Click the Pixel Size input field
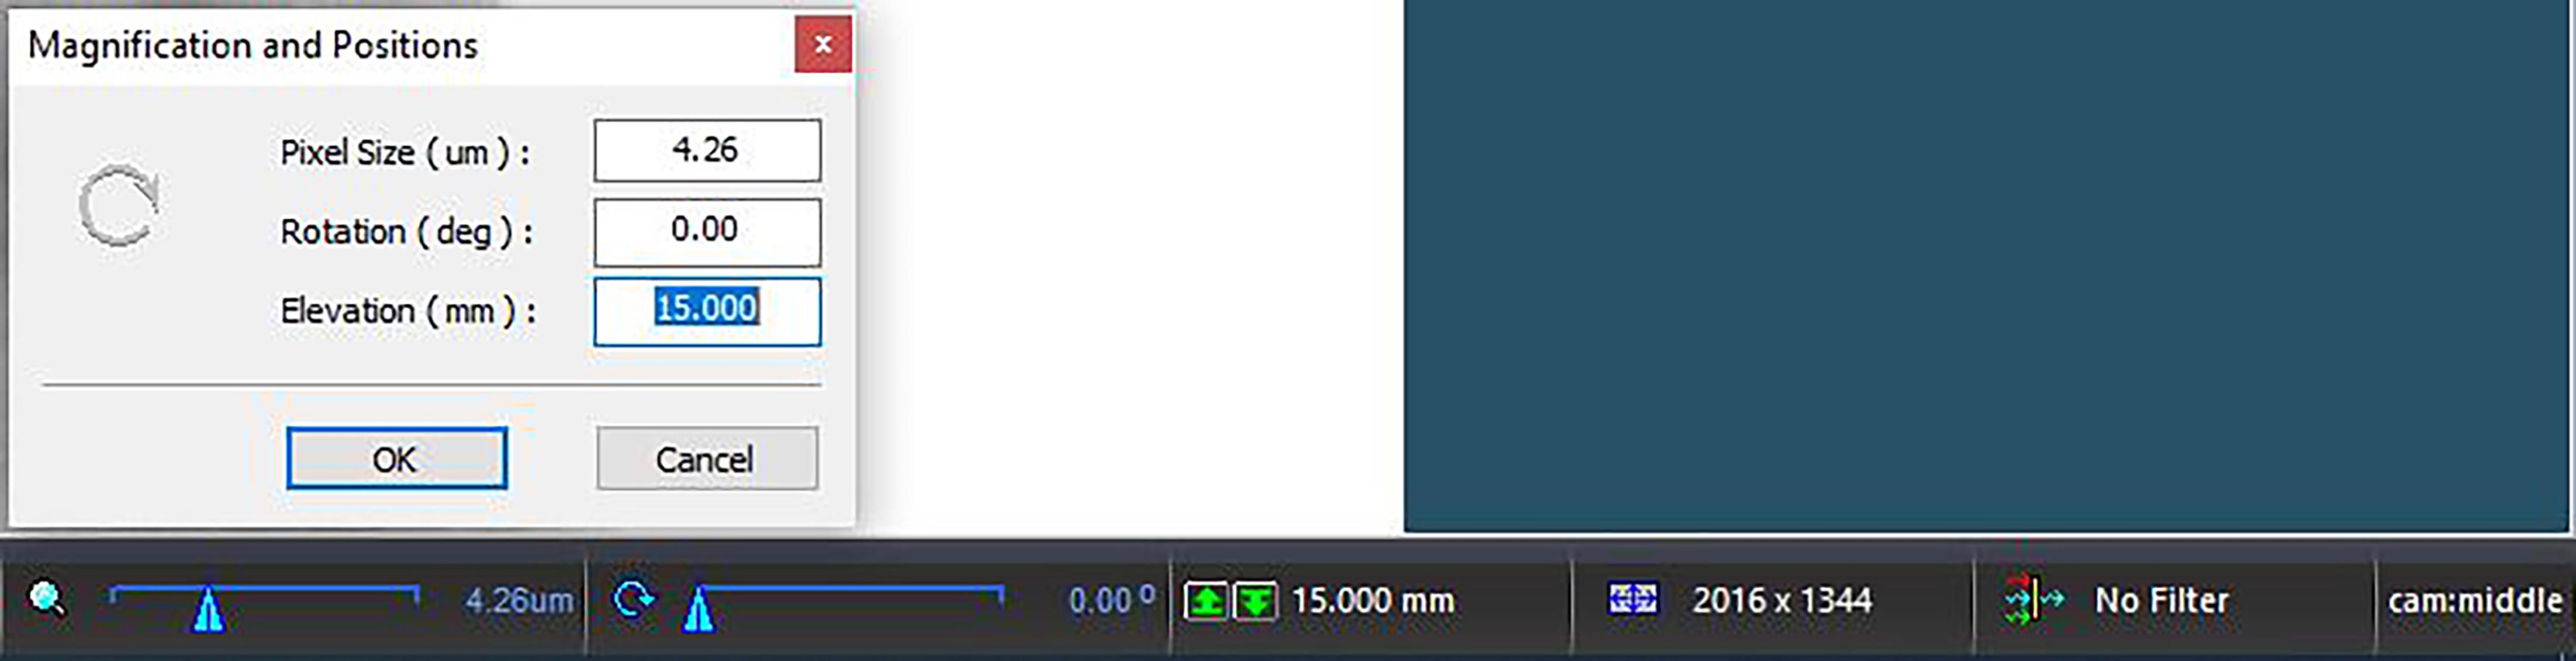 (x=707, y=150)
